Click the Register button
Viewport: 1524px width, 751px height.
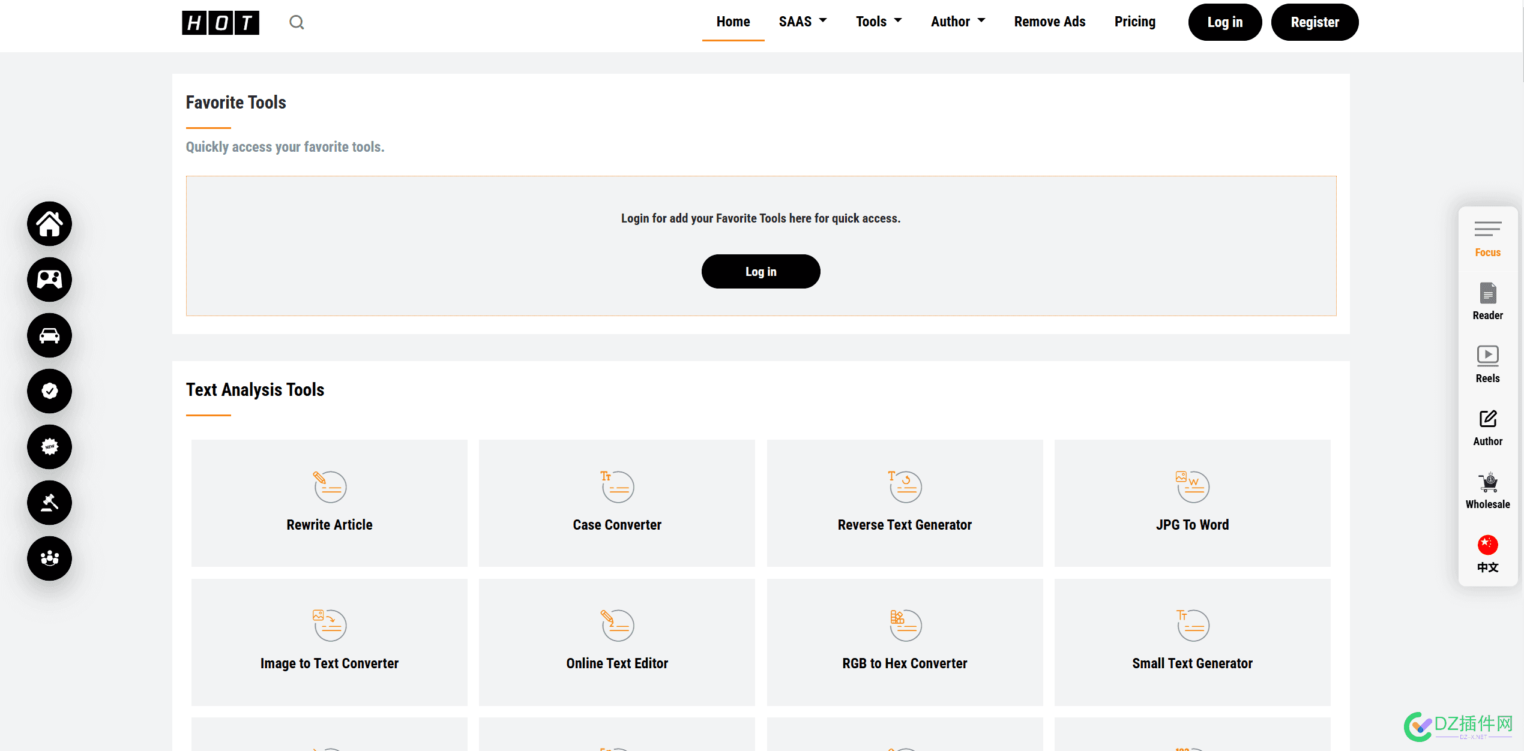coord(1315,22)
